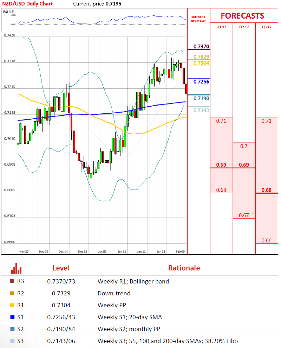Click the S3 light blue swatch
The height and width of the screenshot is (348, 281).
click(12, 341)
